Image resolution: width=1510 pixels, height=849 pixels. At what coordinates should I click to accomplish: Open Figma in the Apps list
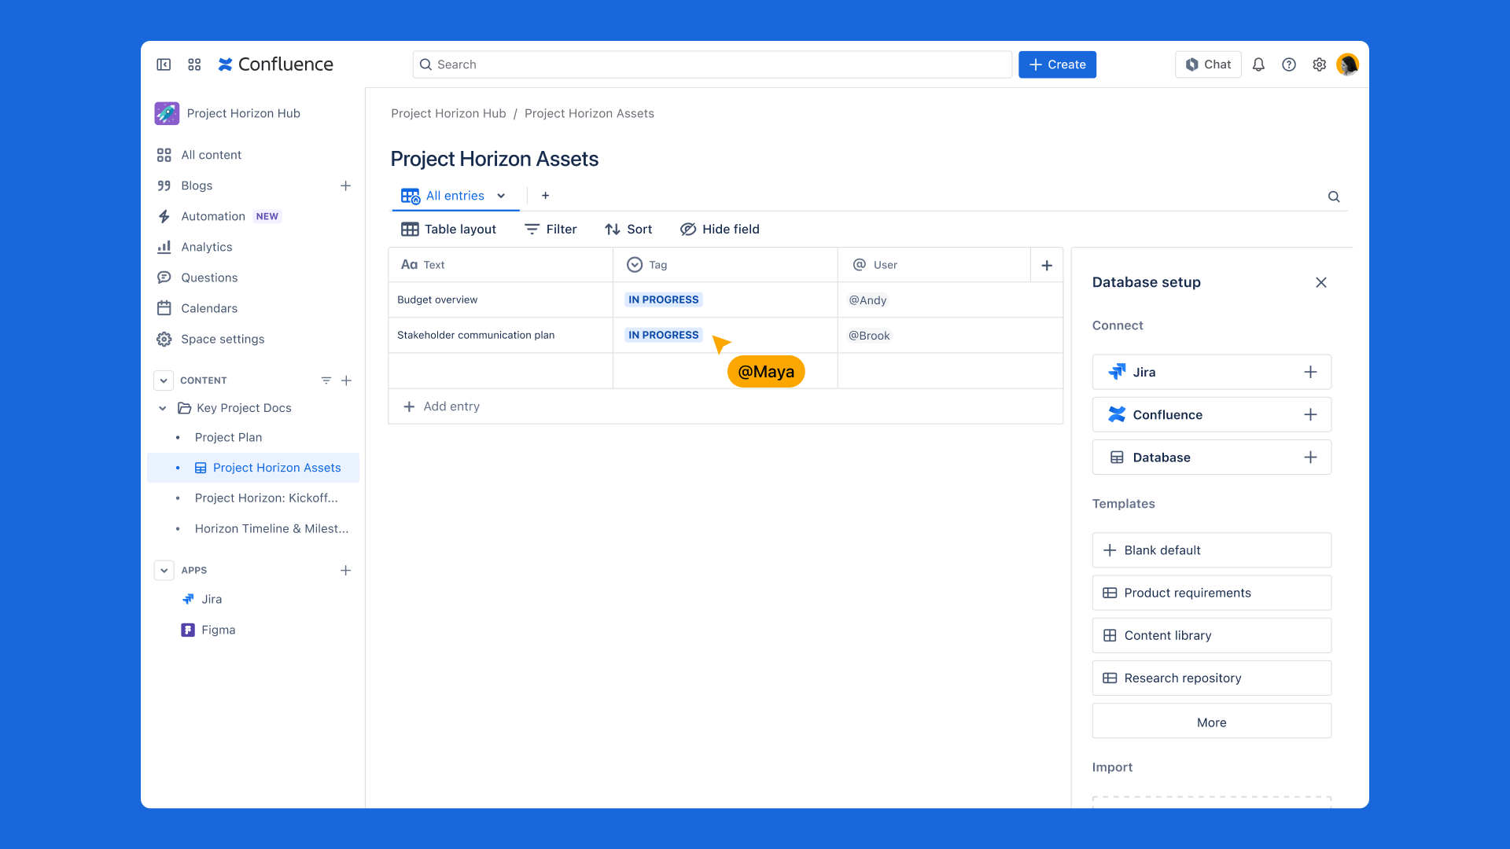[208, 630]
